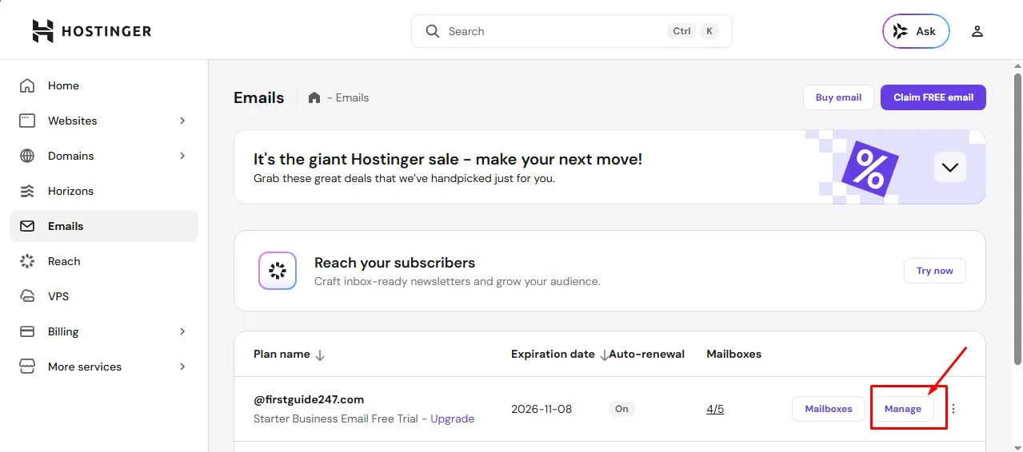Click the Websites sidebar icon
The image size is (1023, 452).
(27, 121)
